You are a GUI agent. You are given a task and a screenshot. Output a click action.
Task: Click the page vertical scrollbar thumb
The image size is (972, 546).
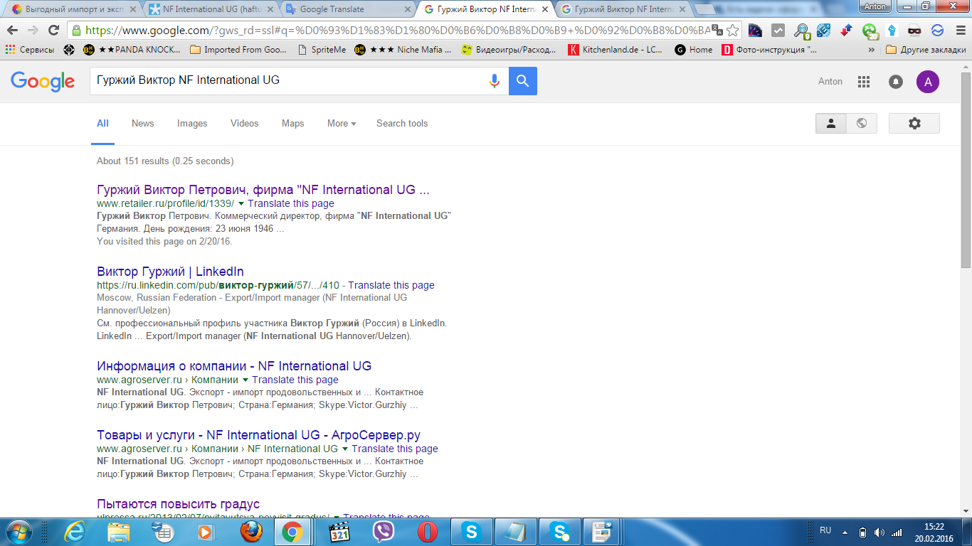pos(966,171)
